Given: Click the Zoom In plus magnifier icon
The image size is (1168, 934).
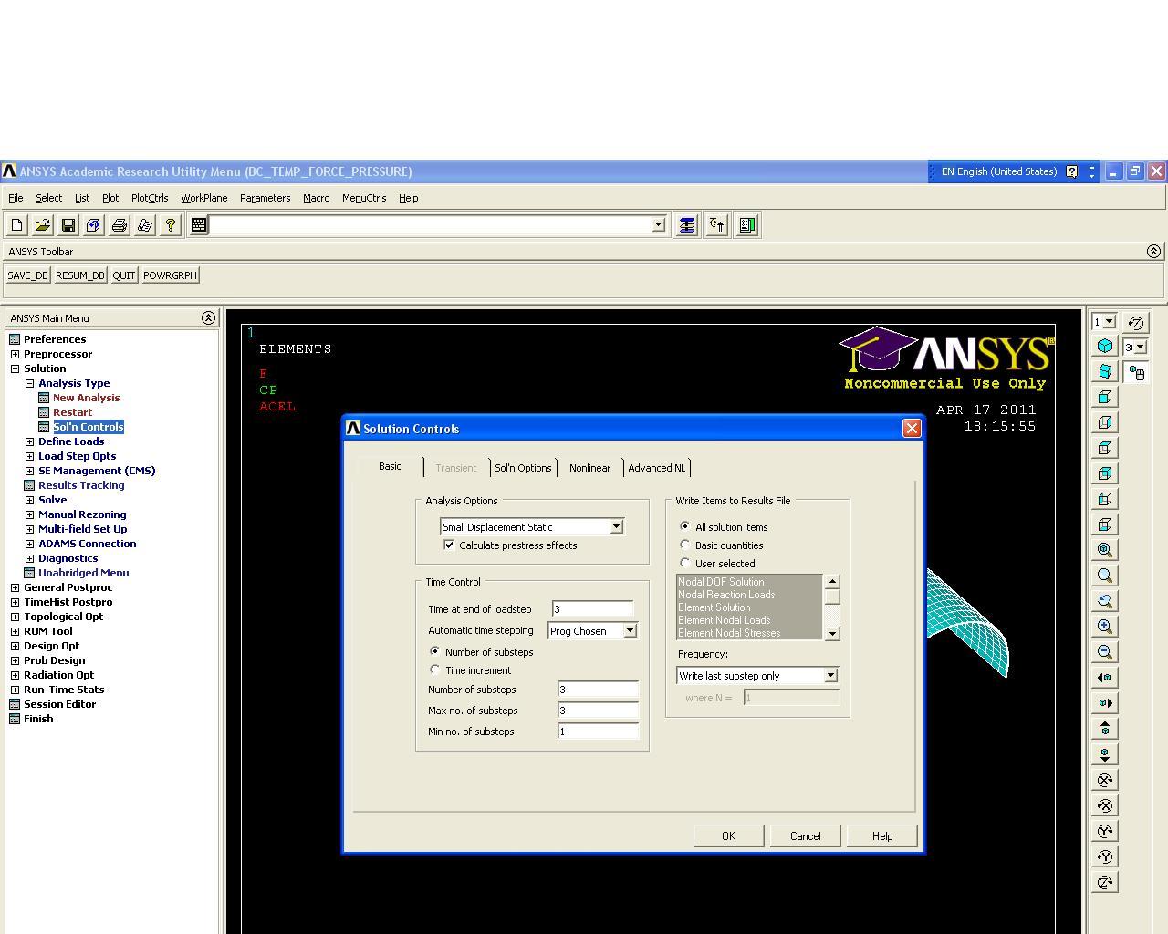Looking at the screenshot, I should tap(1105, 627).
